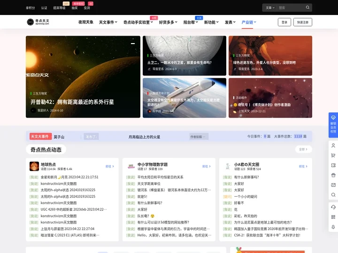Click author avatar beside 我是好人
The width and height of the screenshot is (338, 253).
tap(33, 111)
